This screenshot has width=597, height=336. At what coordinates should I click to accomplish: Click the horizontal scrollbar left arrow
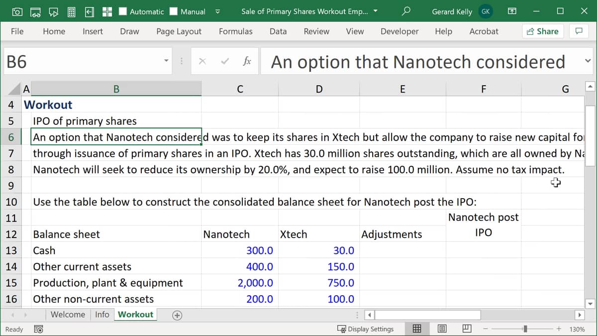pos(370,315)
